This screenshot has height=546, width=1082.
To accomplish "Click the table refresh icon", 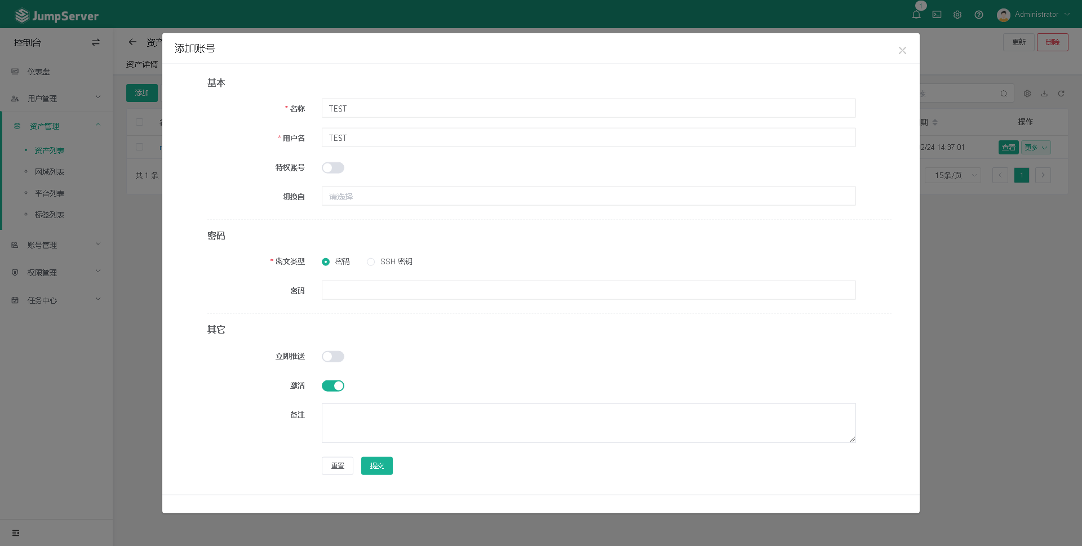I will tap(1061, 94).
